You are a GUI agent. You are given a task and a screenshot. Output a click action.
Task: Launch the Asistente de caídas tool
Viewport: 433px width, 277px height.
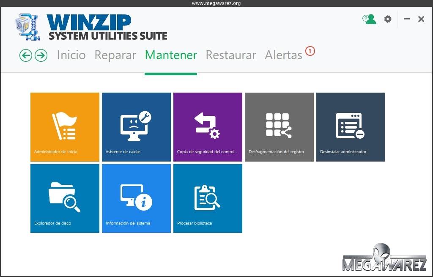click(x=137, y=127)
